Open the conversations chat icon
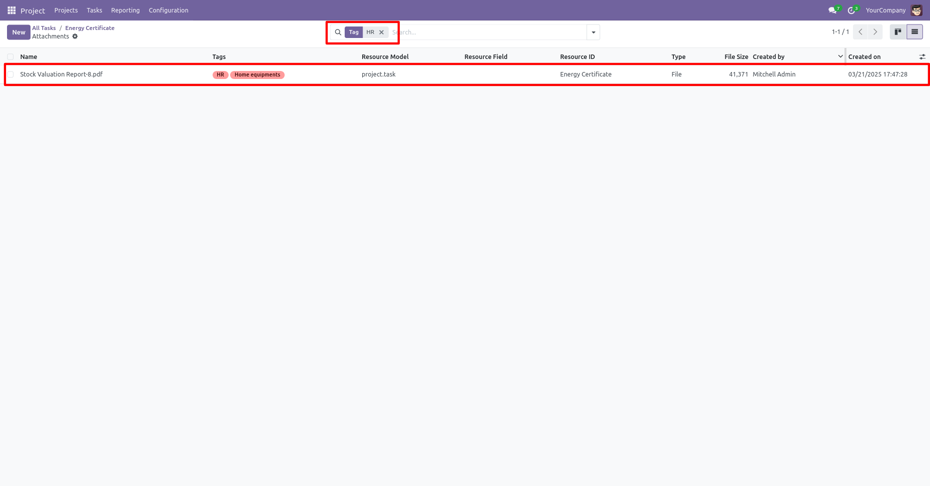 [832, 10]
